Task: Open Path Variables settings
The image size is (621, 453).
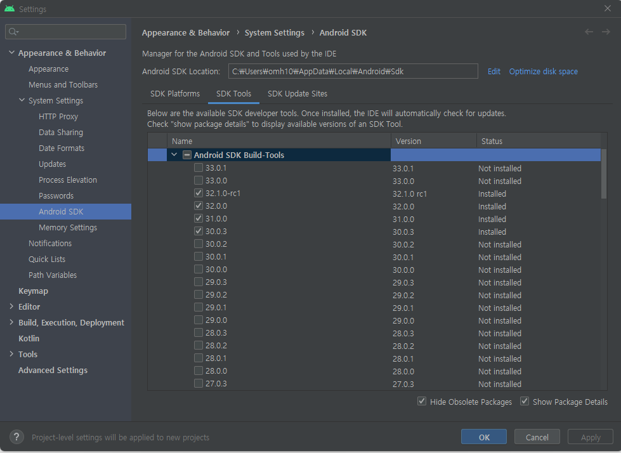Action: [53, 275]
